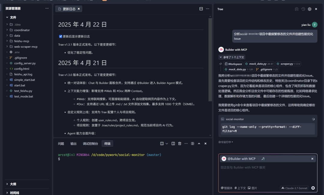Maximize the bottom panel with chevron up

(199, 144)
